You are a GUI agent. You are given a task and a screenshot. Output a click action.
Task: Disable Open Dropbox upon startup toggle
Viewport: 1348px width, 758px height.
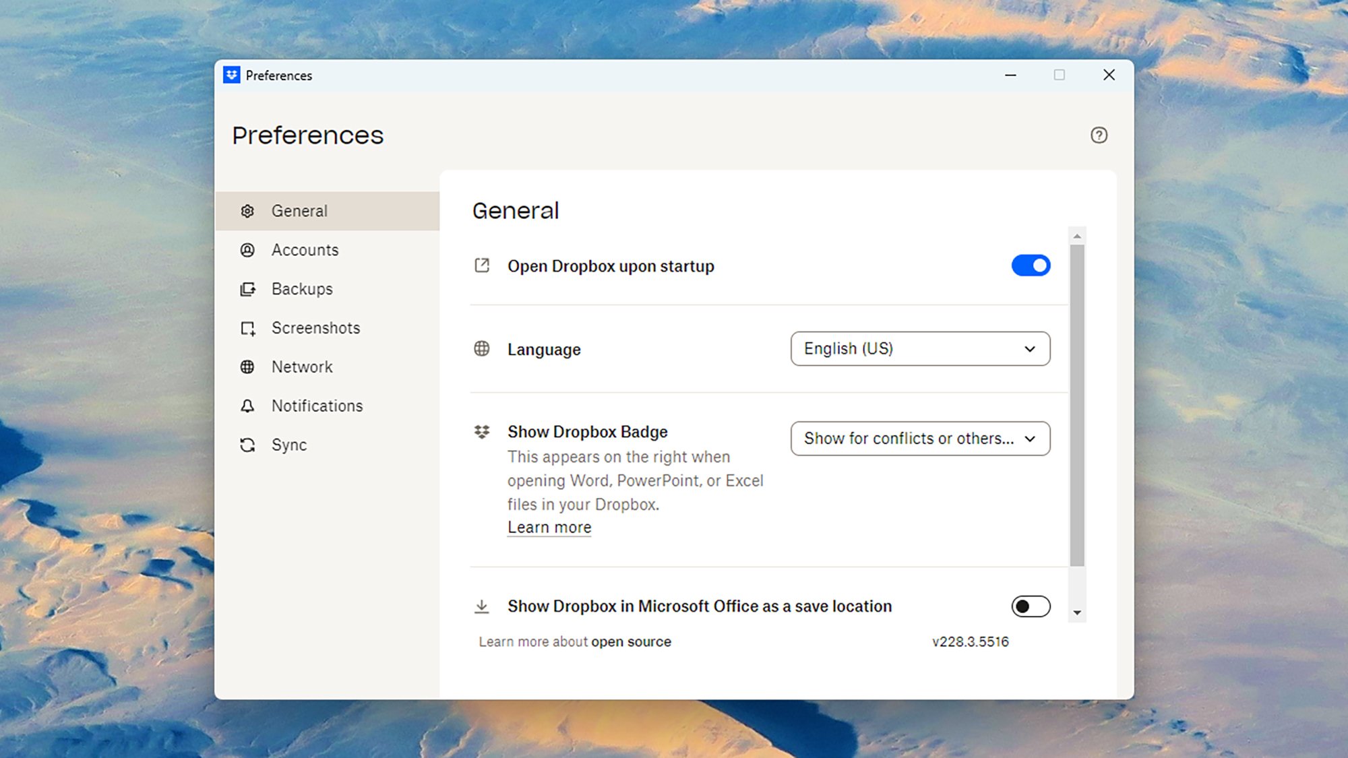(1031, 265)
